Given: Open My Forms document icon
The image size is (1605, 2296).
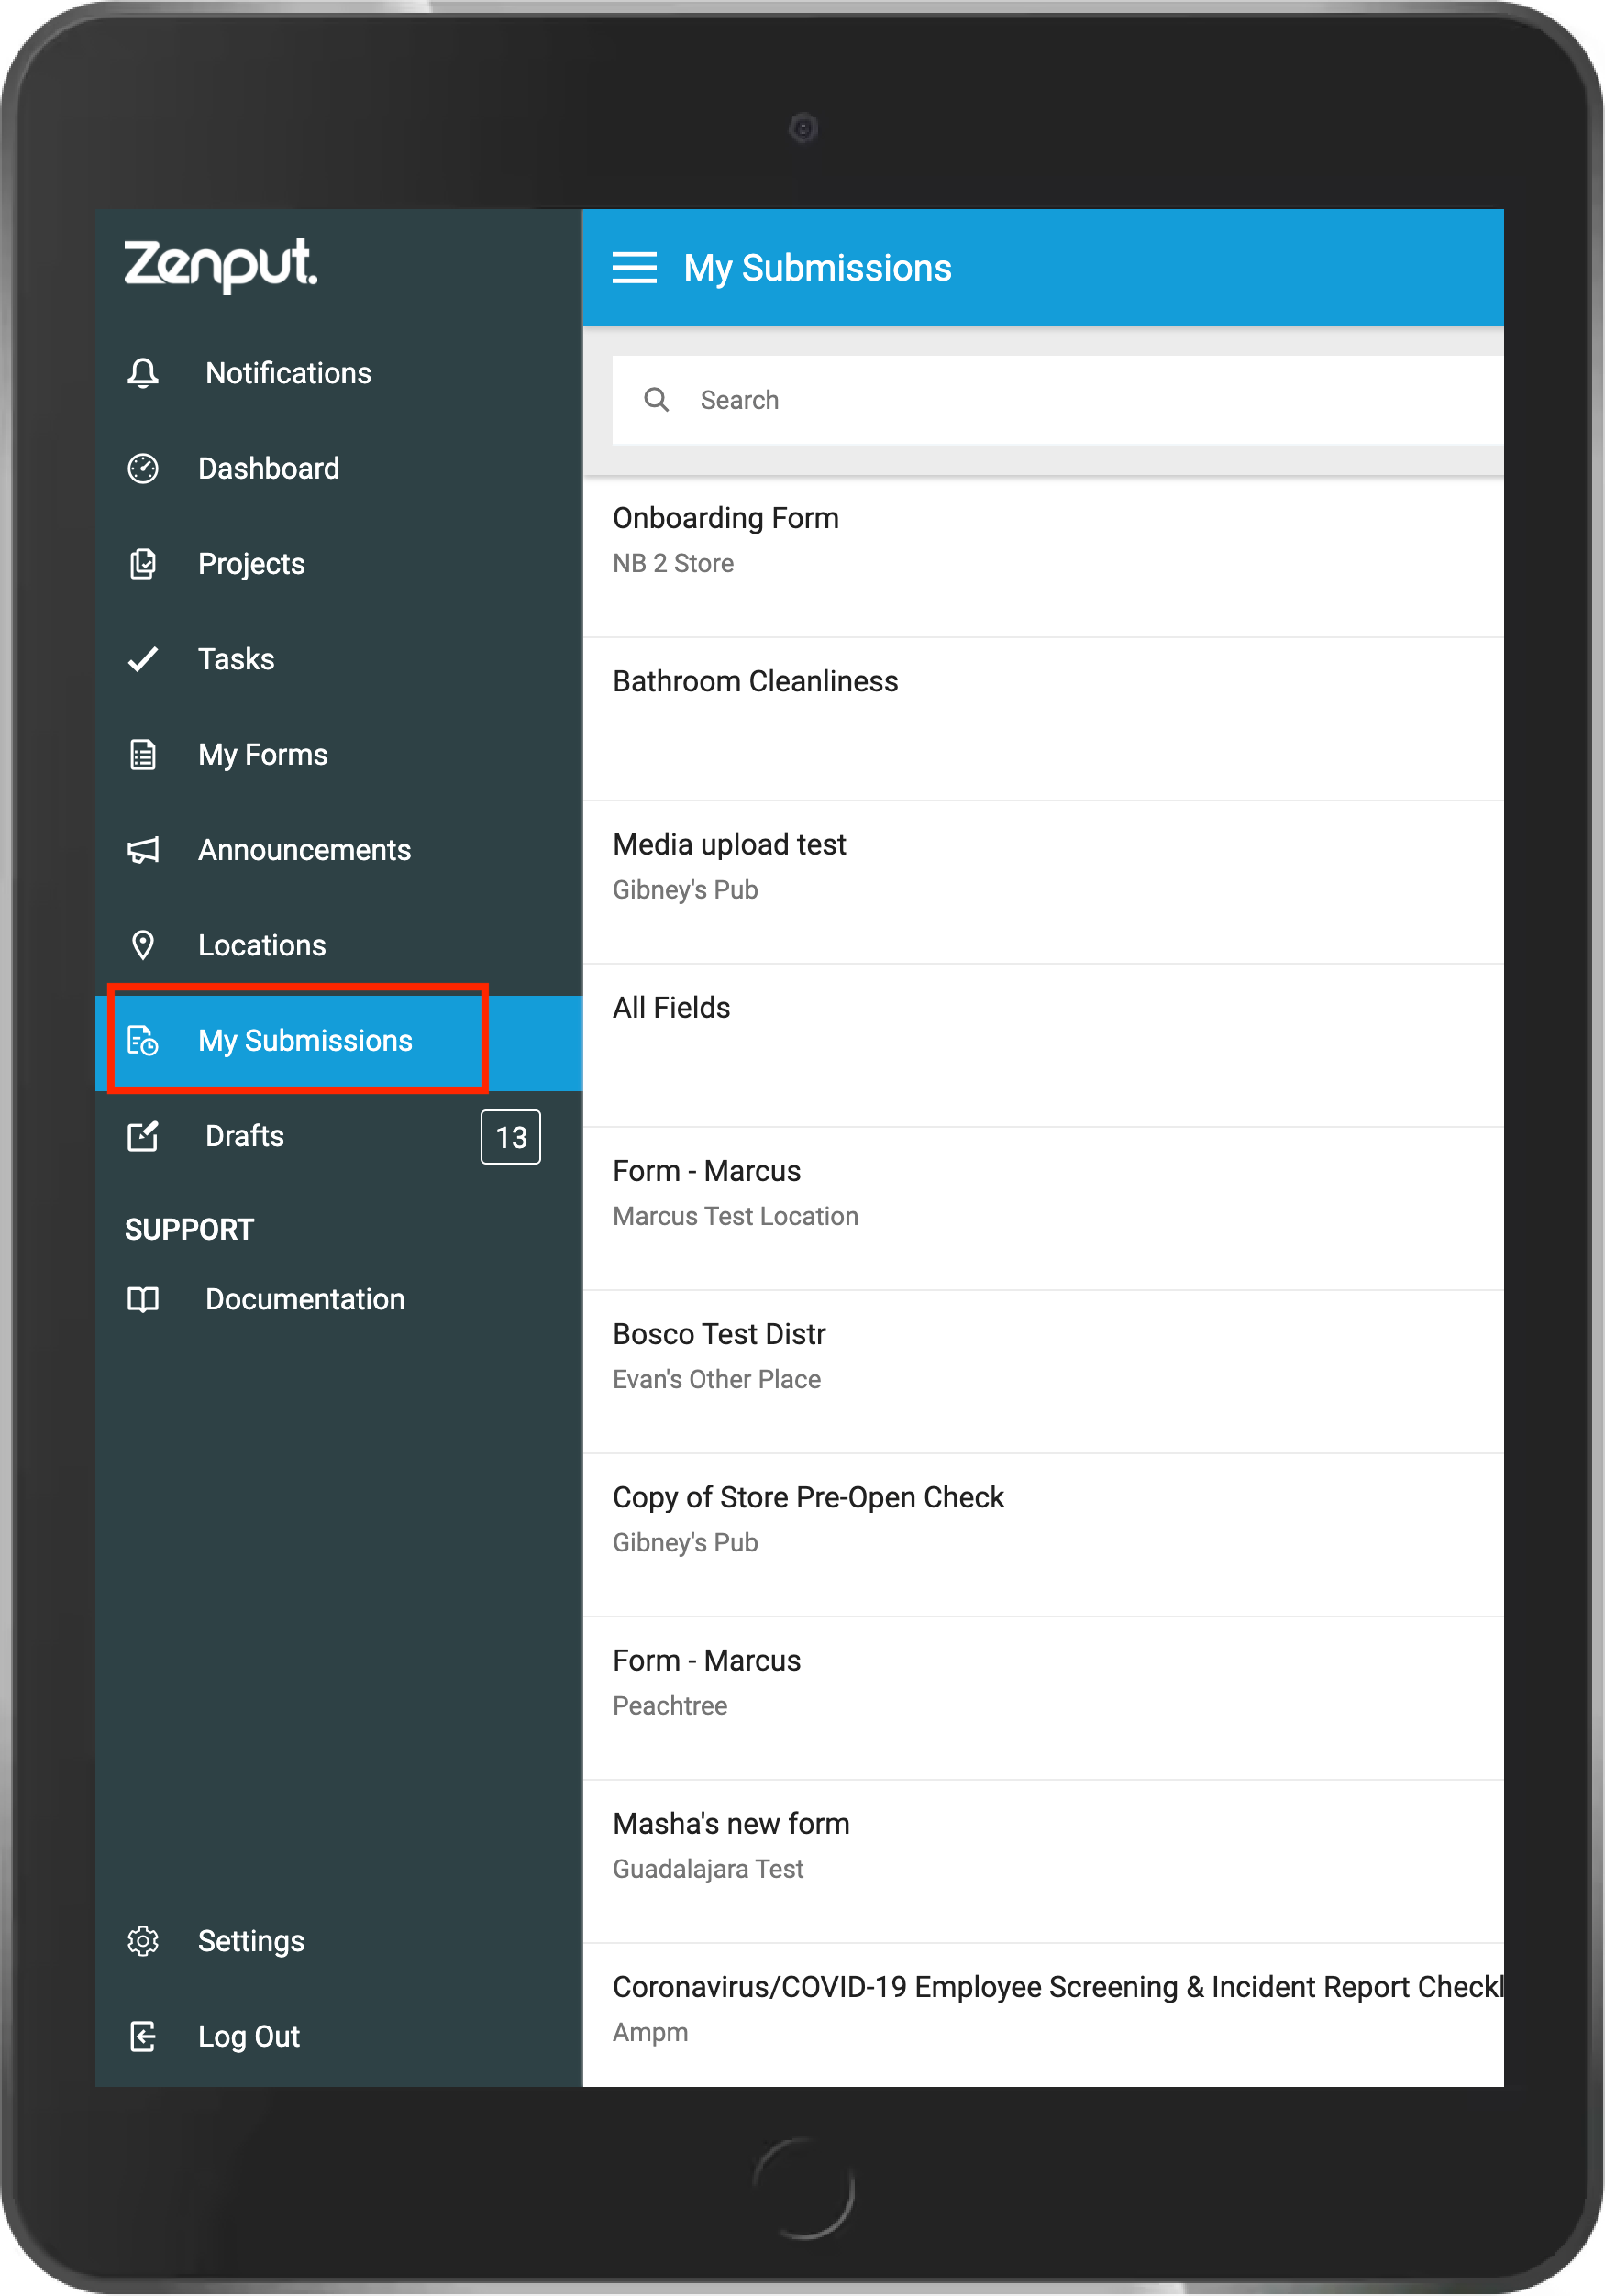Looking at the screenshot, I should coord(143,754).
